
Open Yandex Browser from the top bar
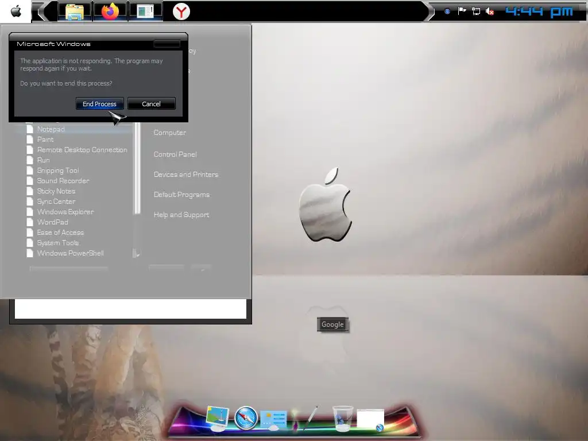(x=181, y=11)
